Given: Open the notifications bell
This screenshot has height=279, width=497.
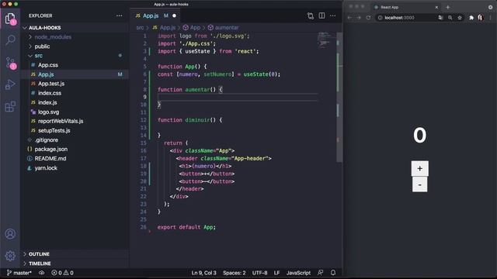Looking at the screenshot, I should (x=333, y=272).
